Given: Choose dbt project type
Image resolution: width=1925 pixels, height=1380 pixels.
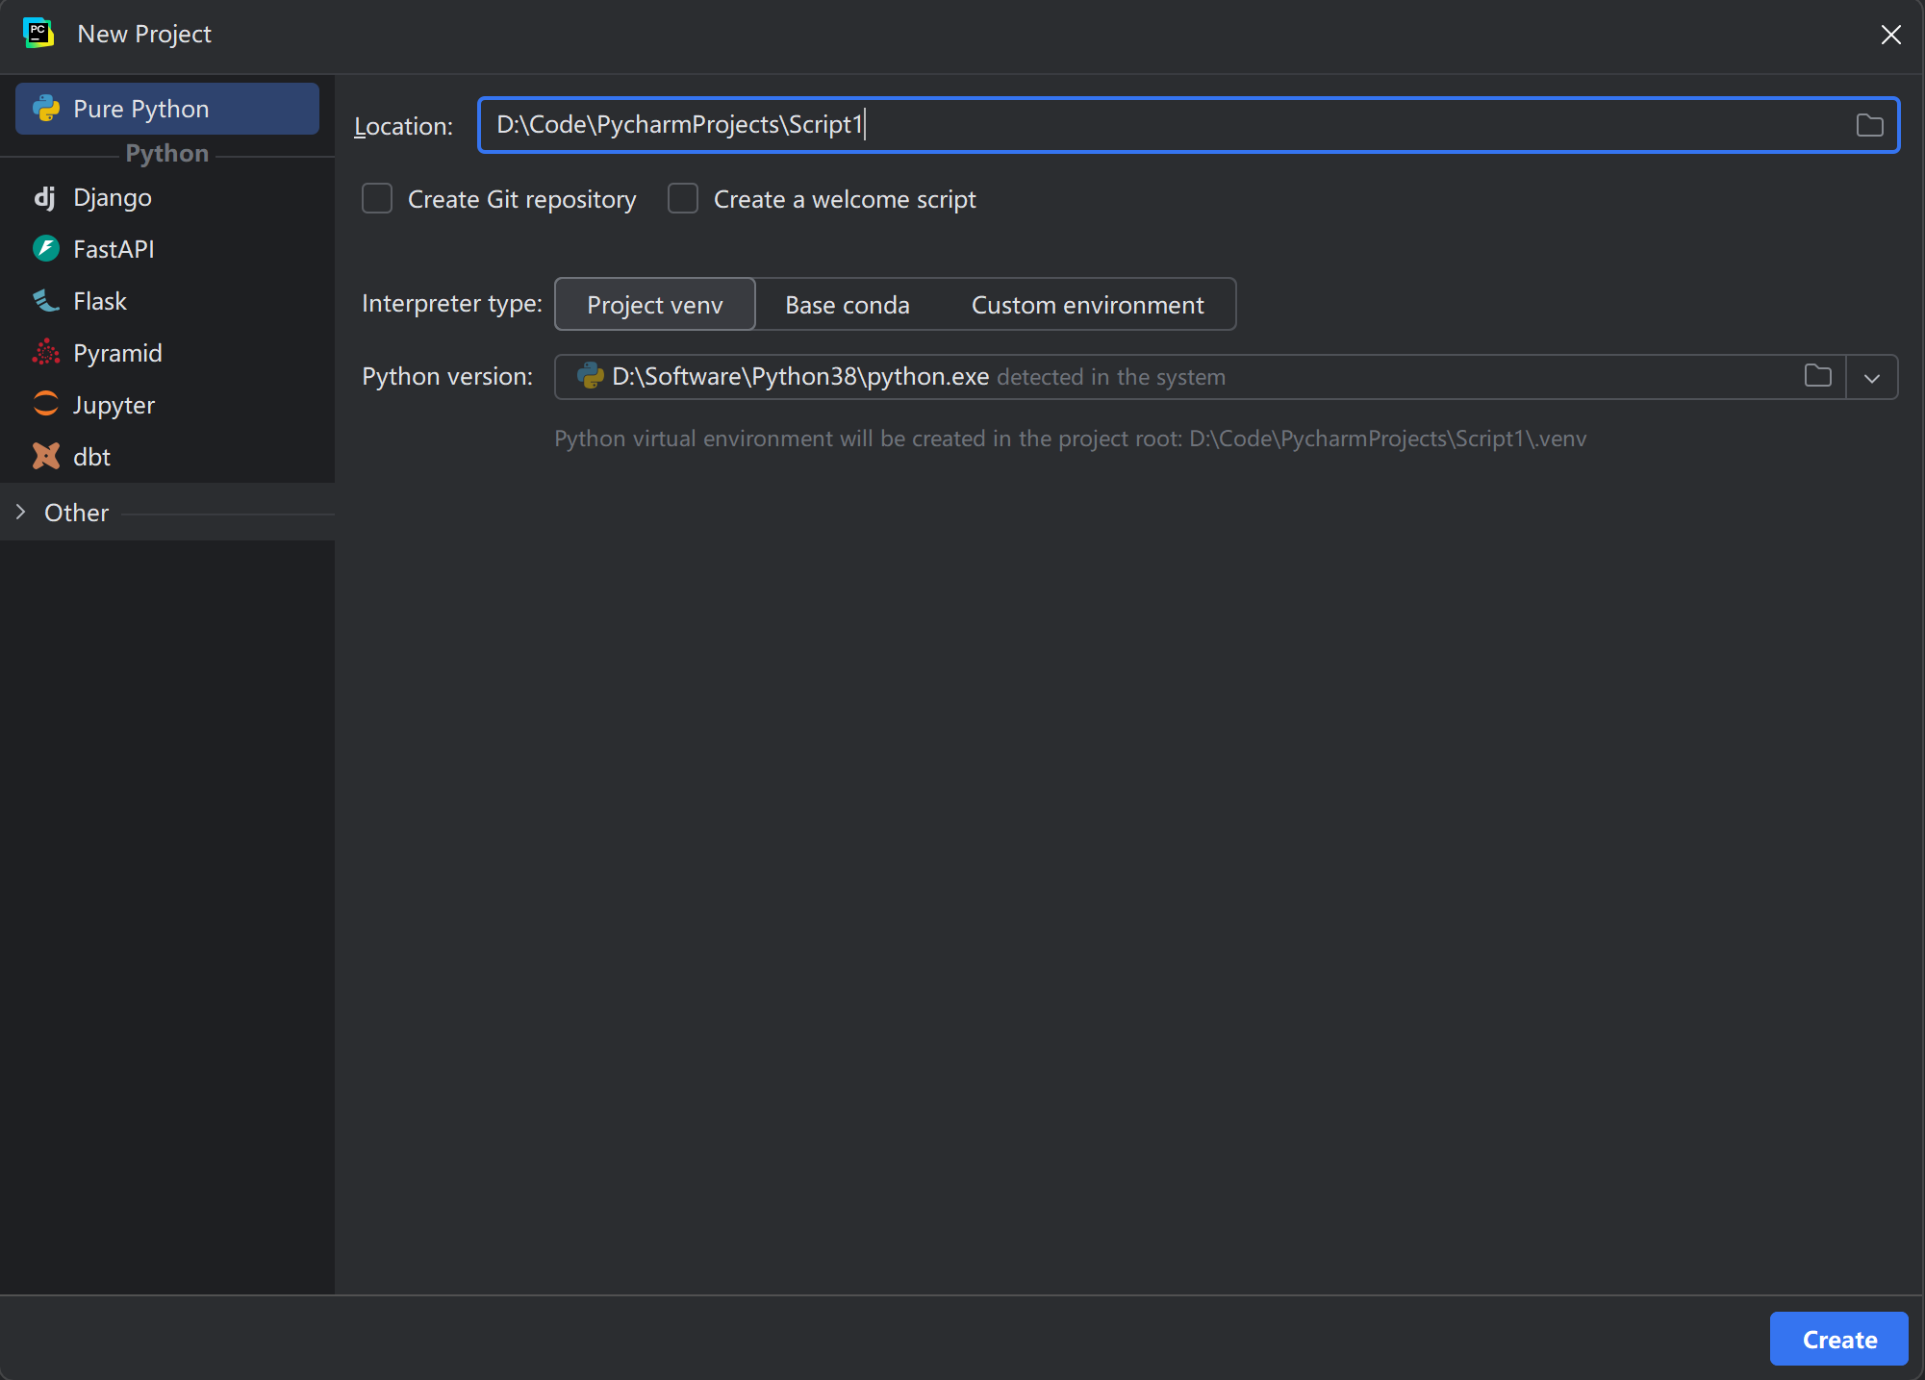Looking at the screenshot, I should 167,457.
